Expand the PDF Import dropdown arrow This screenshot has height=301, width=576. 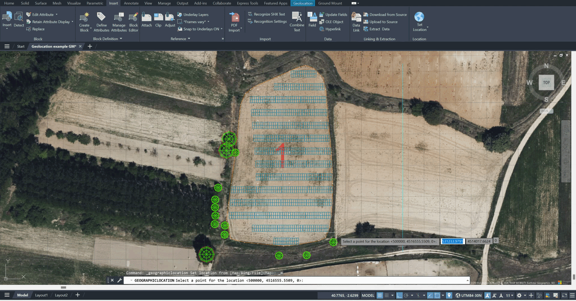(x=241, y=29)
